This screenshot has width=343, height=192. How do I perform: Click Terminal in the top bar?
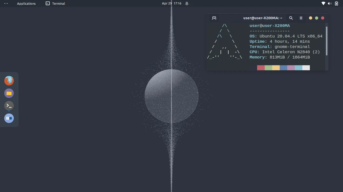click(x=55, y=3)
